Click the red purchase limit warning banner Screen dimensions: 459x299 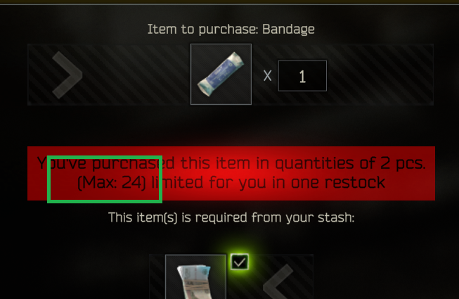[x=231, y=173]
